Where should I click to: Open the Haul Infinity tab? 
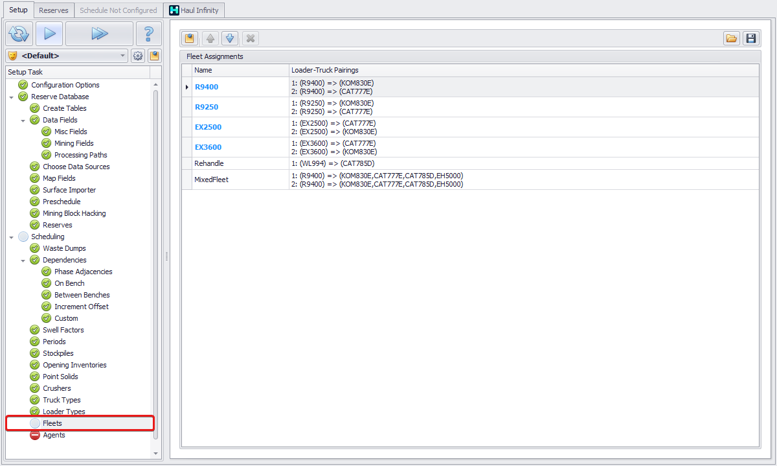(x=194, y=10)
